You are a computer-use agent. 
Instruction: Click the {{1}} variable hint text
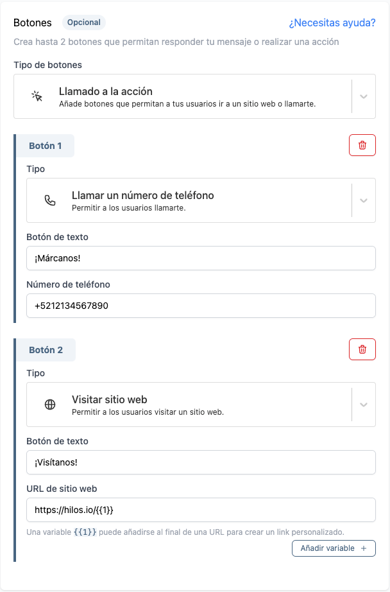(x=85, y=532)
